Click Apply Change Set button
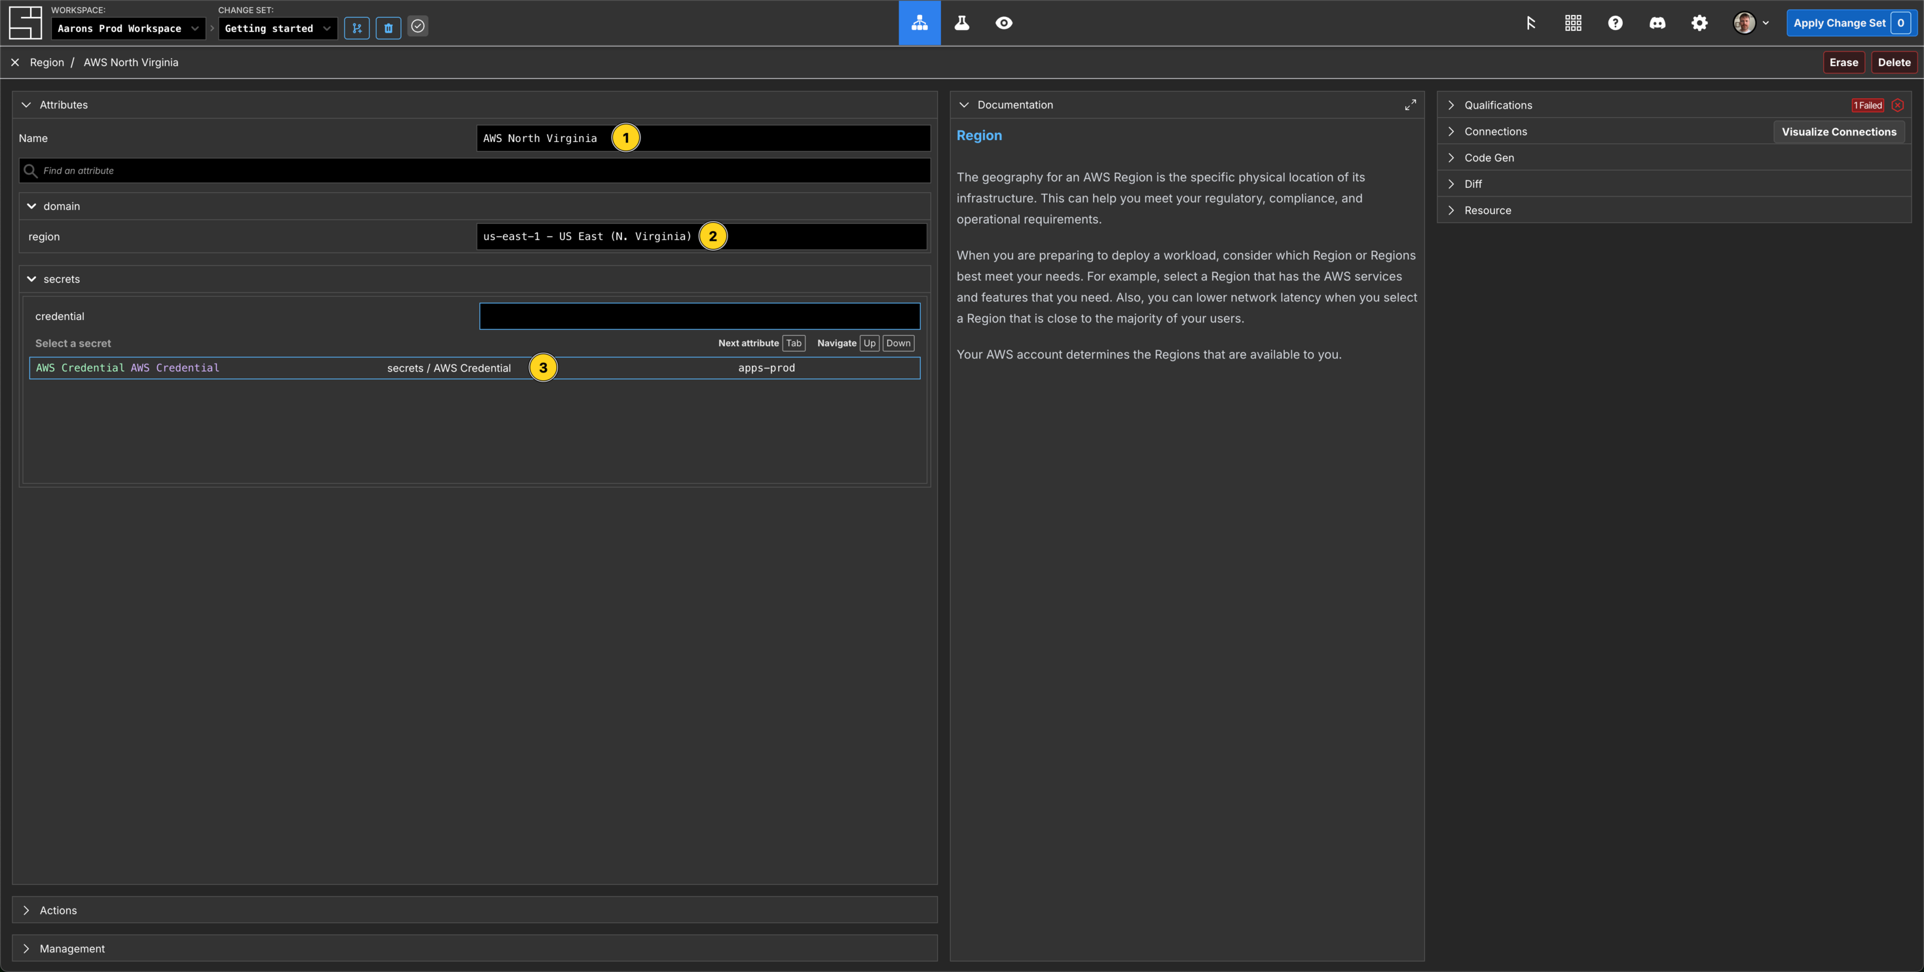The height and width of the screenshot is (972, 1924). coord(1851,23)
